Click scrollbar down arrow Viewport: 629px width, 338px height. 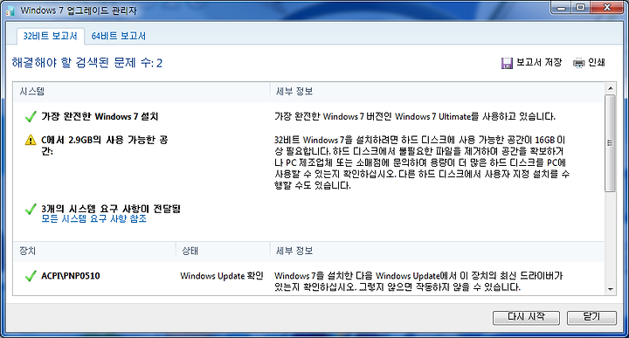[x=610, y=289]
